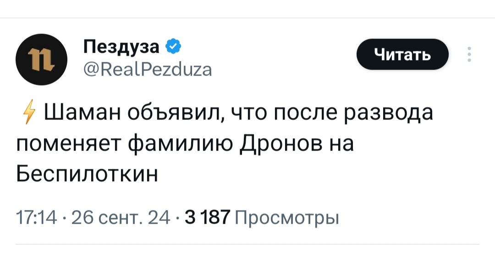This screenshot has height=259, width=495.
Task: Click the display name Пездуза
Action: (121, 46)
